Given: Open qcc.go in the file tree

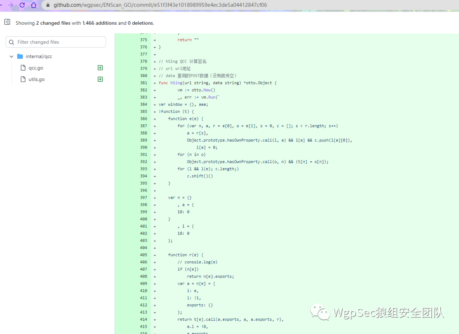Looking at the screenshot, I should [36, 68].
